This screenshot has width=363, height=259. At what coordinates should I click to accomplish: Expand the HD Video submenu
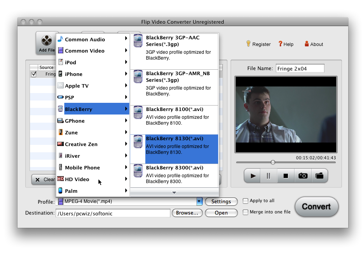click(93, 179)
